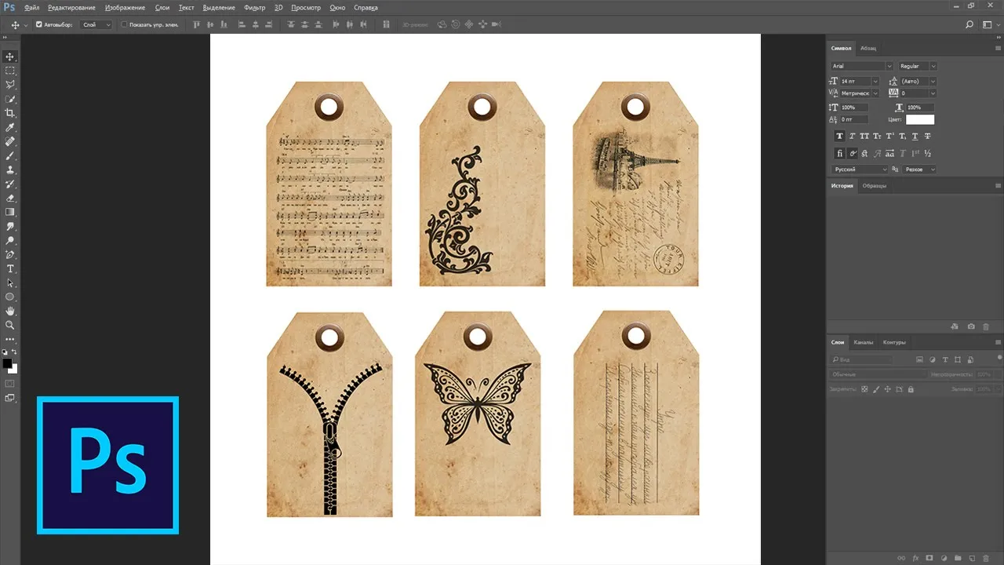The height and width of the screenshot is (565, 1004).
Task: Select the Clone Stamp tool
Action: [10, 169]
